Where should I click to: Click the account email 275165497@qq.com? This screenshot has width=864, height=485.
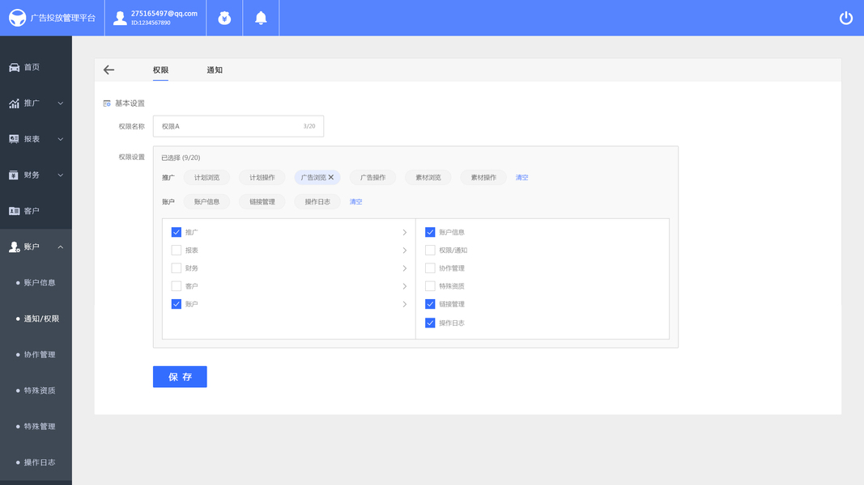(x=164, y=14)
